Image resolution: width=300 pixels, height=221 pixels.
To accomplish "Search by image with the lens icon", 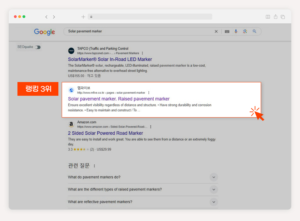I will point(245,31).
